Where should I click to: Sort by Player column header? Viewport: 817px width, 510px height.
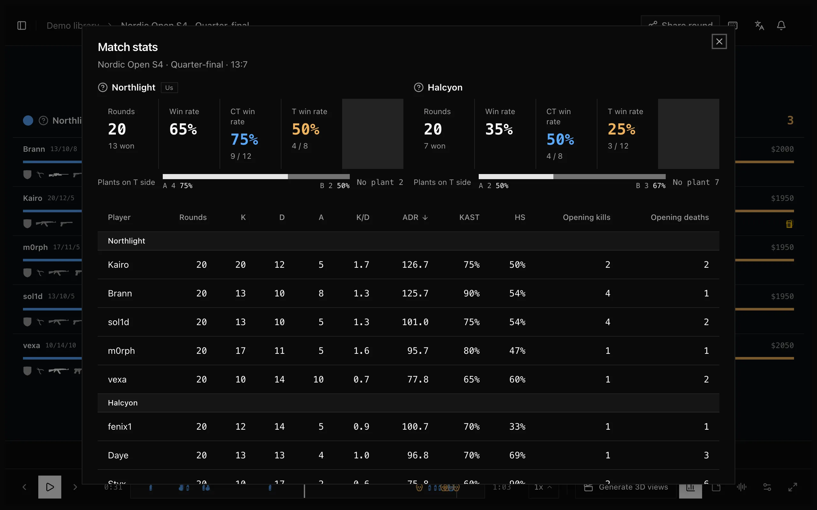(x=119, y=217)
